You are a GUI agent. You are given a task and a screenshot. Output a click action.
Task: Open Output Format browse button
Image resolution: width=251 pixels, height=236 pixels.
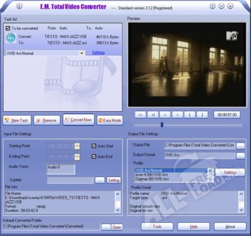(x=240, y=156)
